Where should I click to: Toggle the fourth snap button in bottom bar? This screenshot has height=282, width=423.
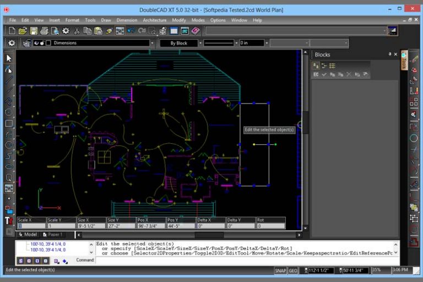click(x=46, y=261)
